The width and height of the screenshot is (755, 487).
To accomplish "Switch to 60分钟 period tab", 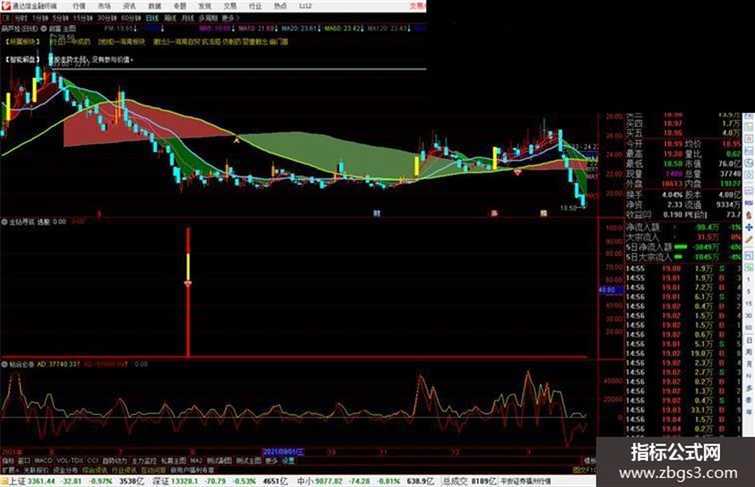I will 131,18.
